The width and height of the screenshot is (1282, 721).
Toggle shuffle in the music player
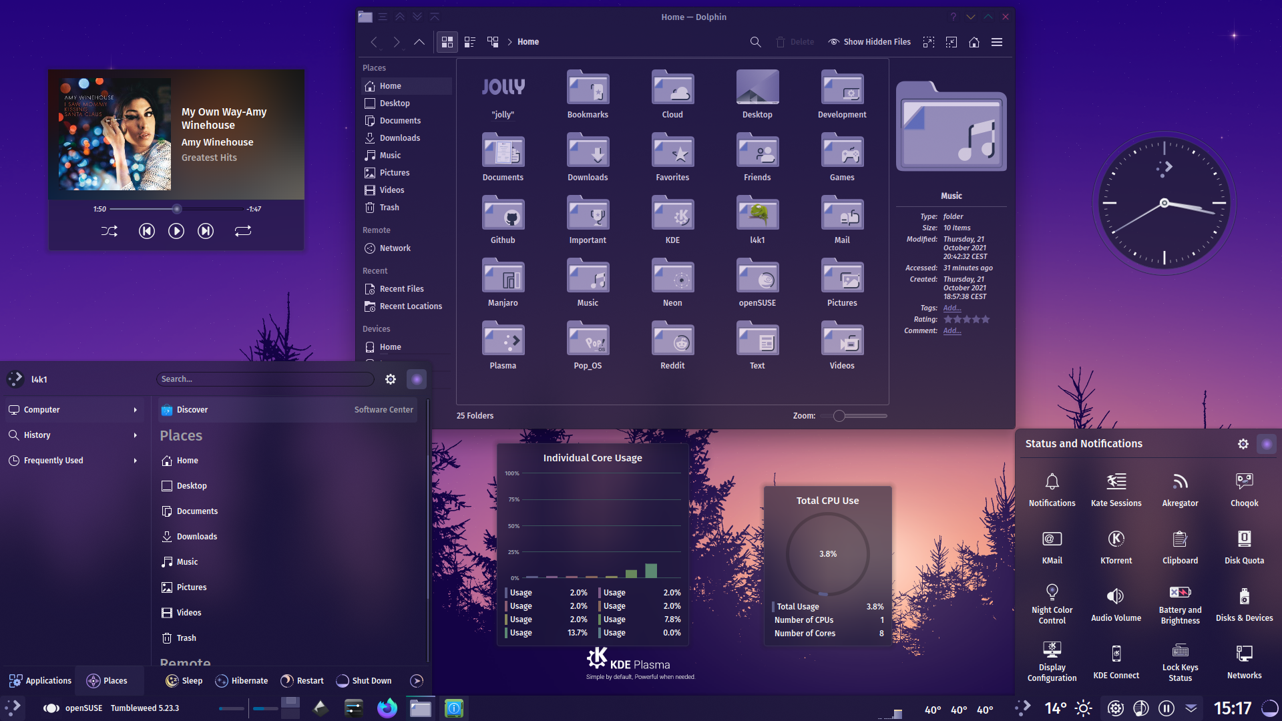[x=110, y=231]
